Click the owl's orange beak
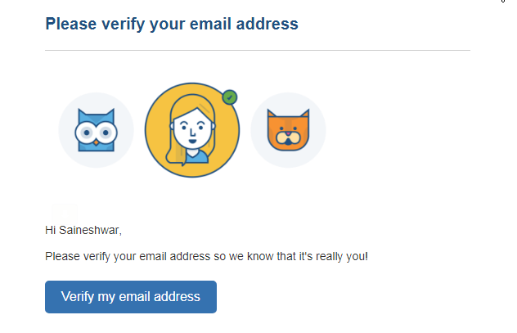Image resolution: width=517 pixels, height=333 pixels. tap(96, 142)
